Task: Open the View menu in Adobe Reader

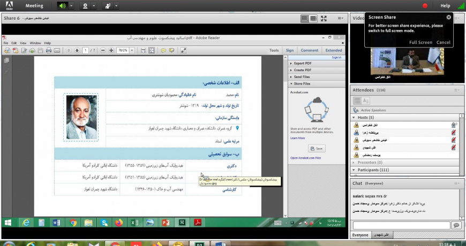Action: [x=23, y=43]
